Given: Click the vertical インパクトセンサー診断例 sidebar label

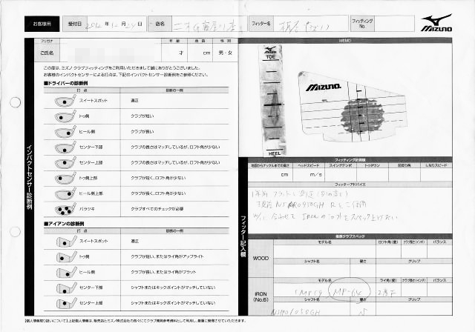Looking at the screenshot, I should coord(30,178).
